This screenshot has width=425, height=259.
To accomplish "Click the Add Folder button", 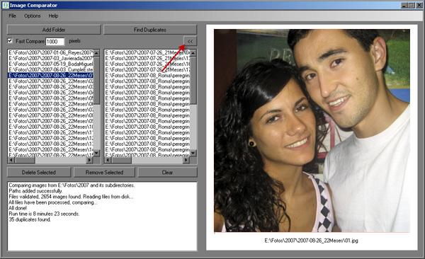I will 54,30.
